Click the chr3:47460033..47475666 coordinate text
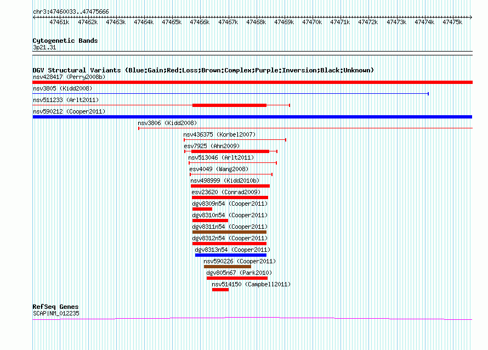 coord(71,12)
